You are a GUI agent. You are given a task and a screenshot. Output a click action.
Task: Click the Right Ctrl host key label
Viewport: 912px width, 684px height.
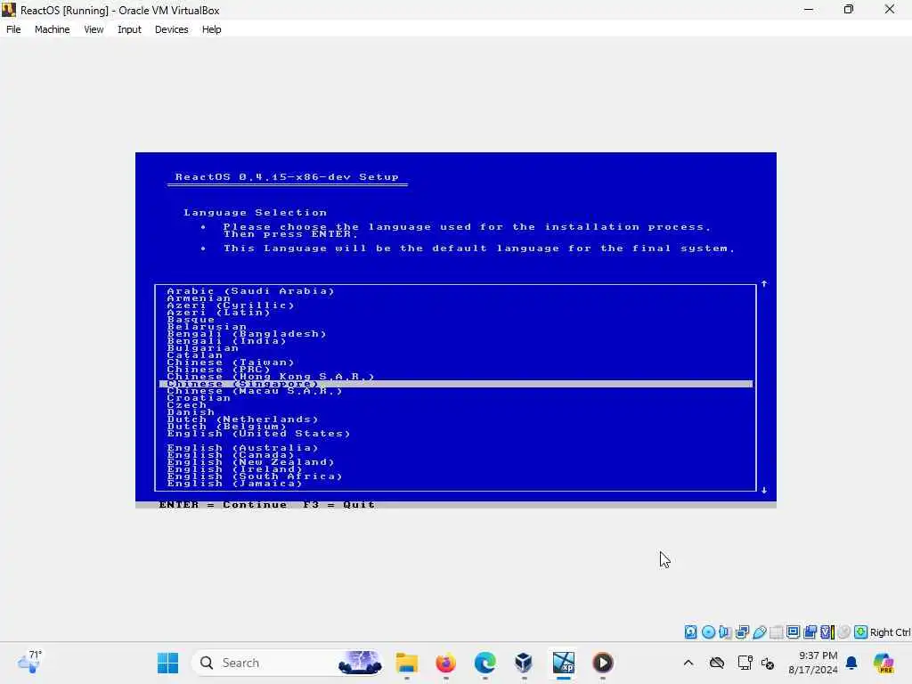point(890,632)
